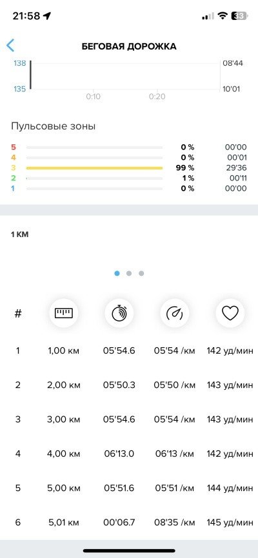
Task: Tap the battery indicator in status bar
Action: pos(240,16)
